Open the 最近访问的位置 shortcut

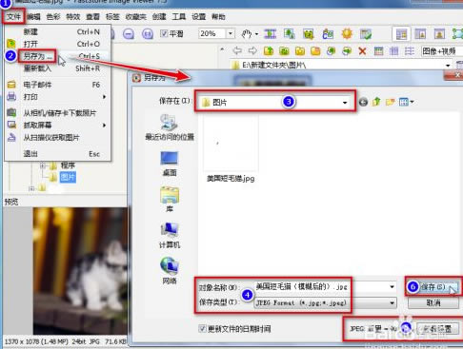[x=170, y=127]
